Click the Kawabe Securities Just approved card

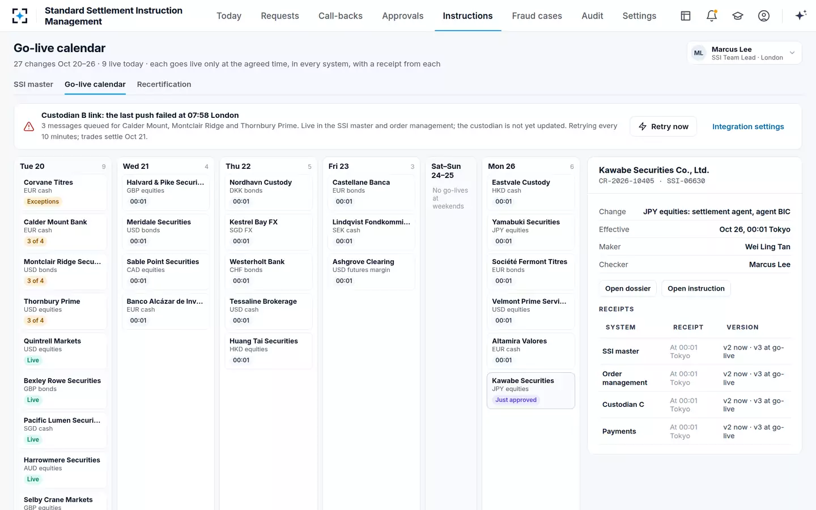click(x=531, y=390)
